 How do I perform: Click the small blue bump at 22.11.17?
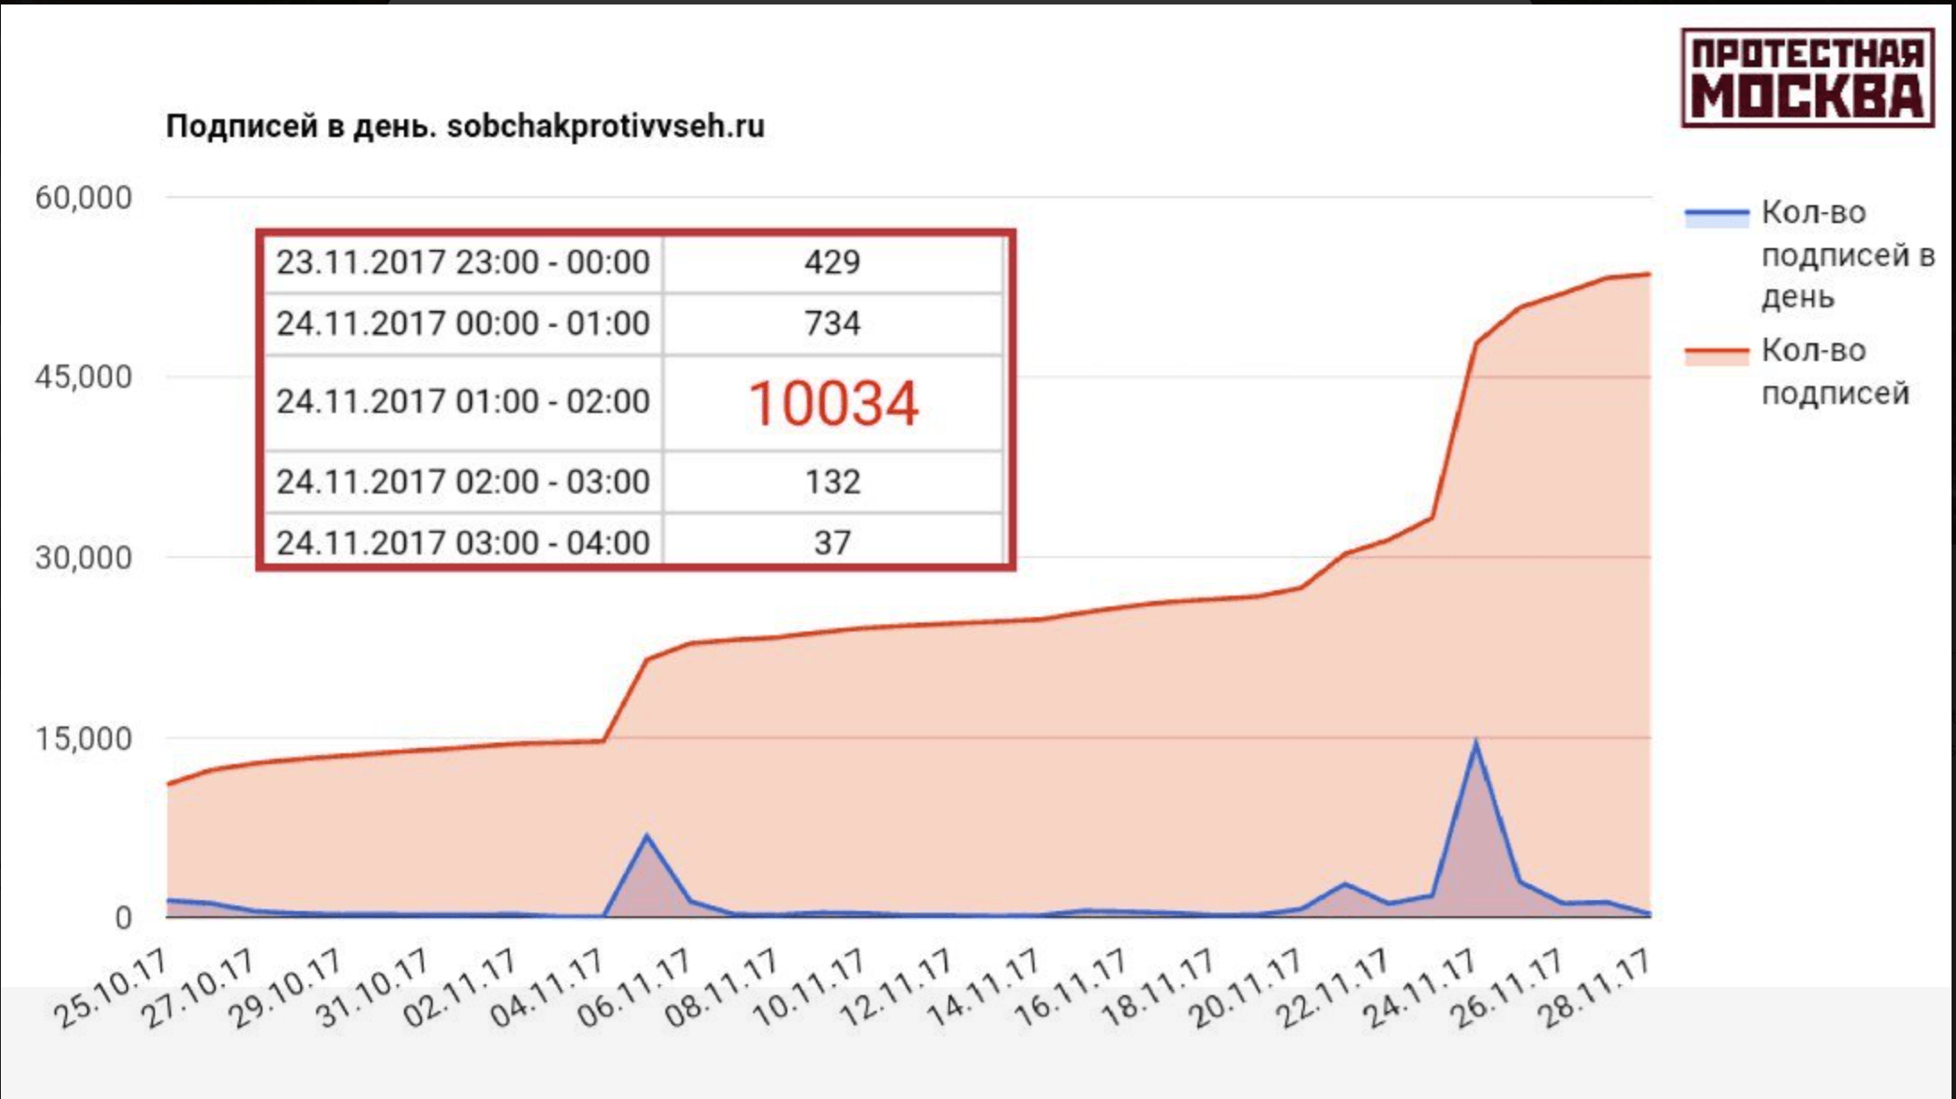(x=1343, y=885)
